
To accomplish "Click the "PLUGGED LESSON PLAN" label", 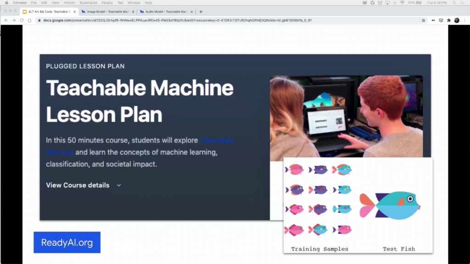I will point(85,66).
